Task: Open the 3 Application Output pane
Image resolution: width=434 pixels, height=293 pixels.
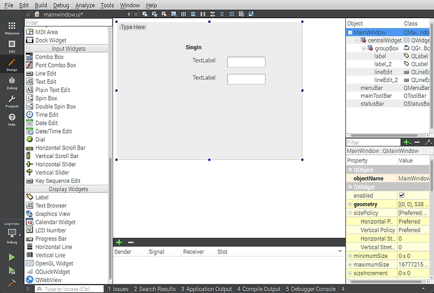Action: 207,289
